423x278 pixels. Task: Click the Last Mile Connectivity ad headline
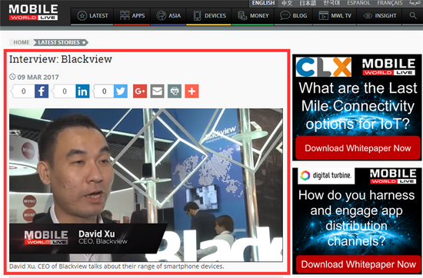pos(358,106)
